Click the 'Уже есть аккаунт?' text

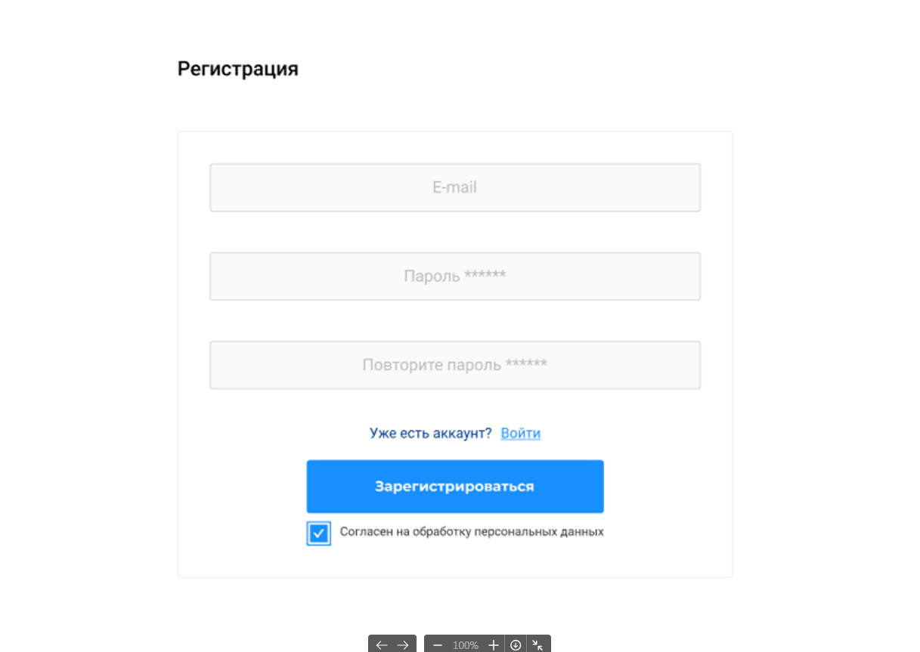(430, 433)
